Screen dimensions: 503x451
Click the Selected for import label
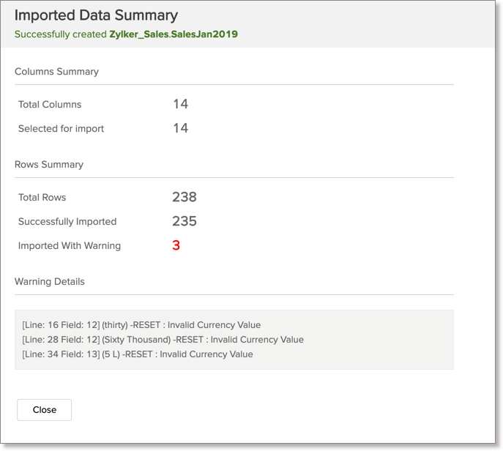pyautogui.click(x=61, y=129)
